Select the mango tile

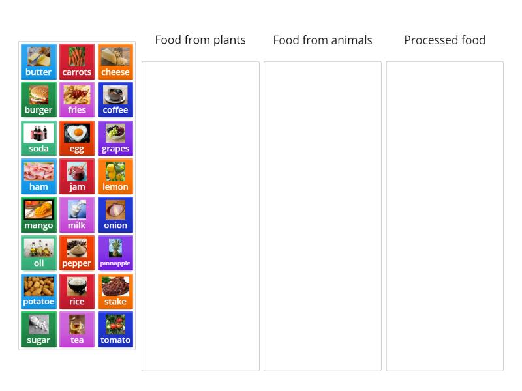(x=38, y=214)
